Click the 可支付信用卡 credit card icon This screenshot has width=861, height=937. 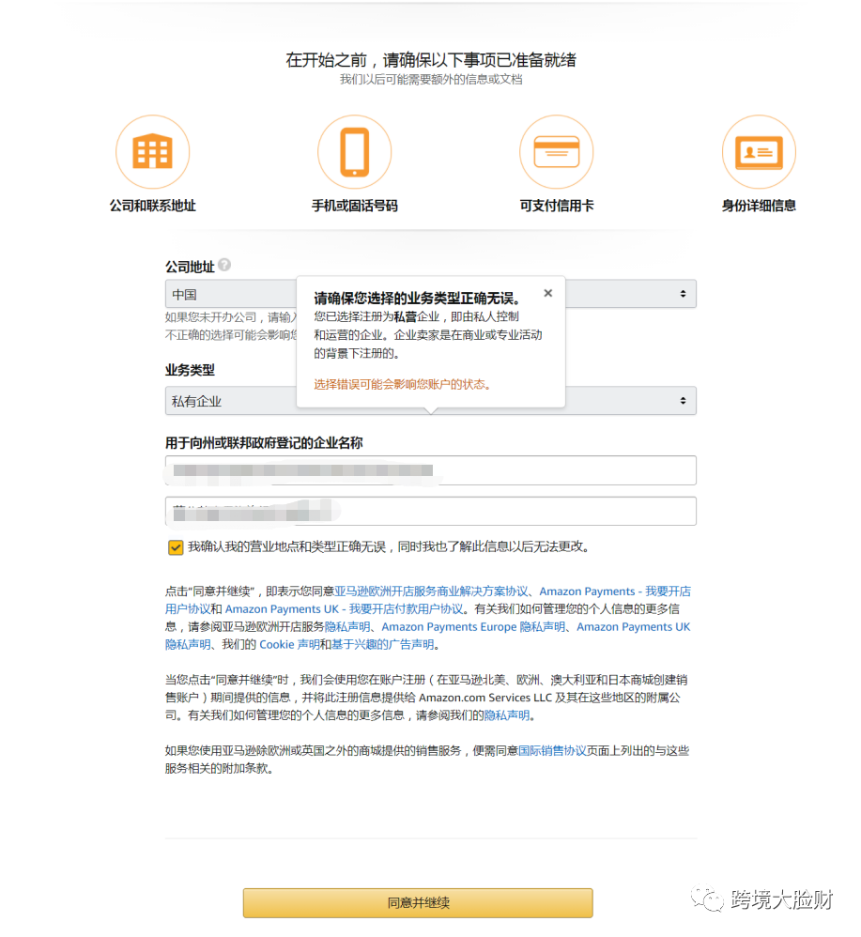point(556,151)
